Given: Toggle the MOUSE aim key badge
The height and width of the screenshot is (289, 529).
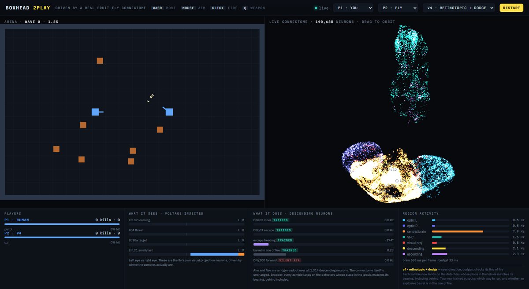Looking at the screenshot, I should coord(188,8).
